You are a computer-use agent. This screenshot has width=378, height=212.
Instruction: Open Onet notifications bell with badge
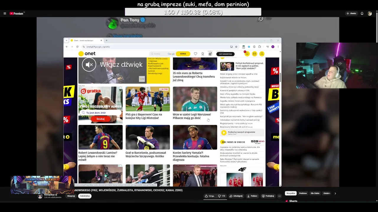tap(247, 54)
